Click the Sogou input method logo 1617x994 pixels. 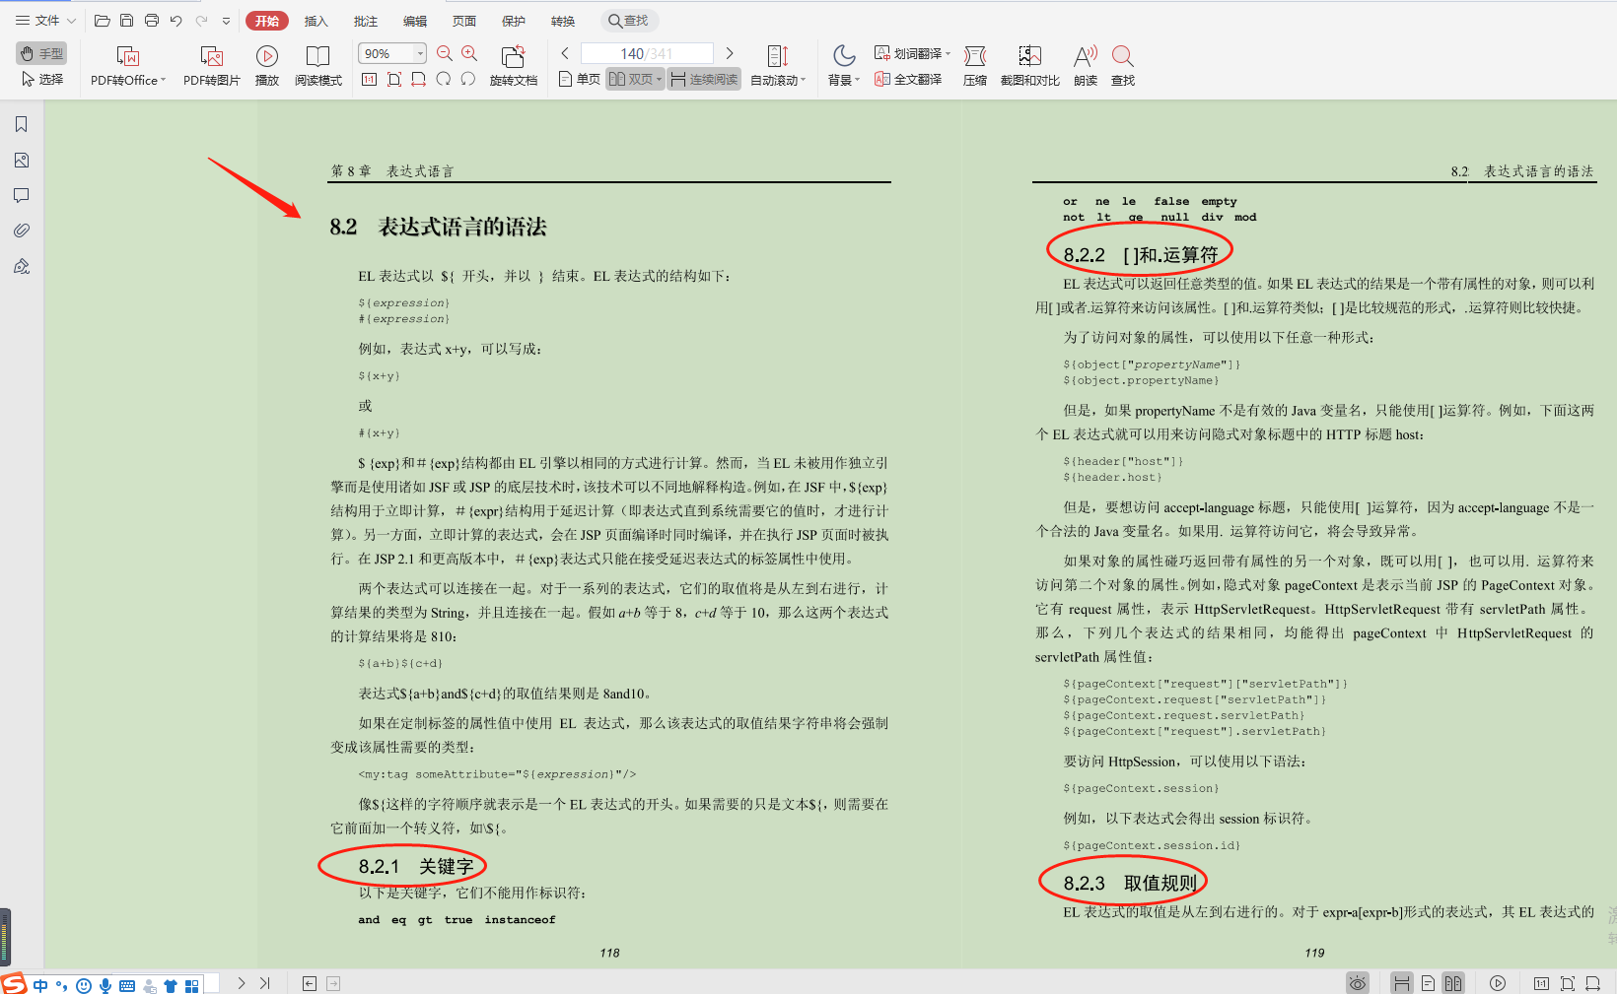click(14, 983)
